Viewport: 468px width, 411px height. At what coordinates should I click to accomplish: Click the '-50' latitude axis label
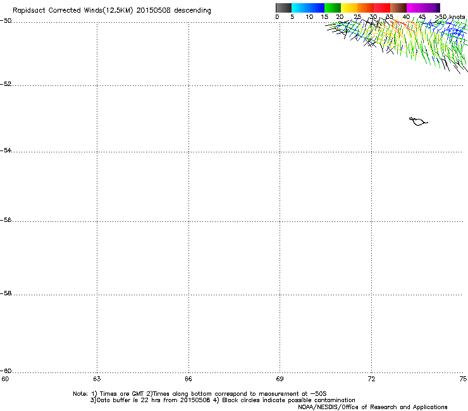pos(6,21)
